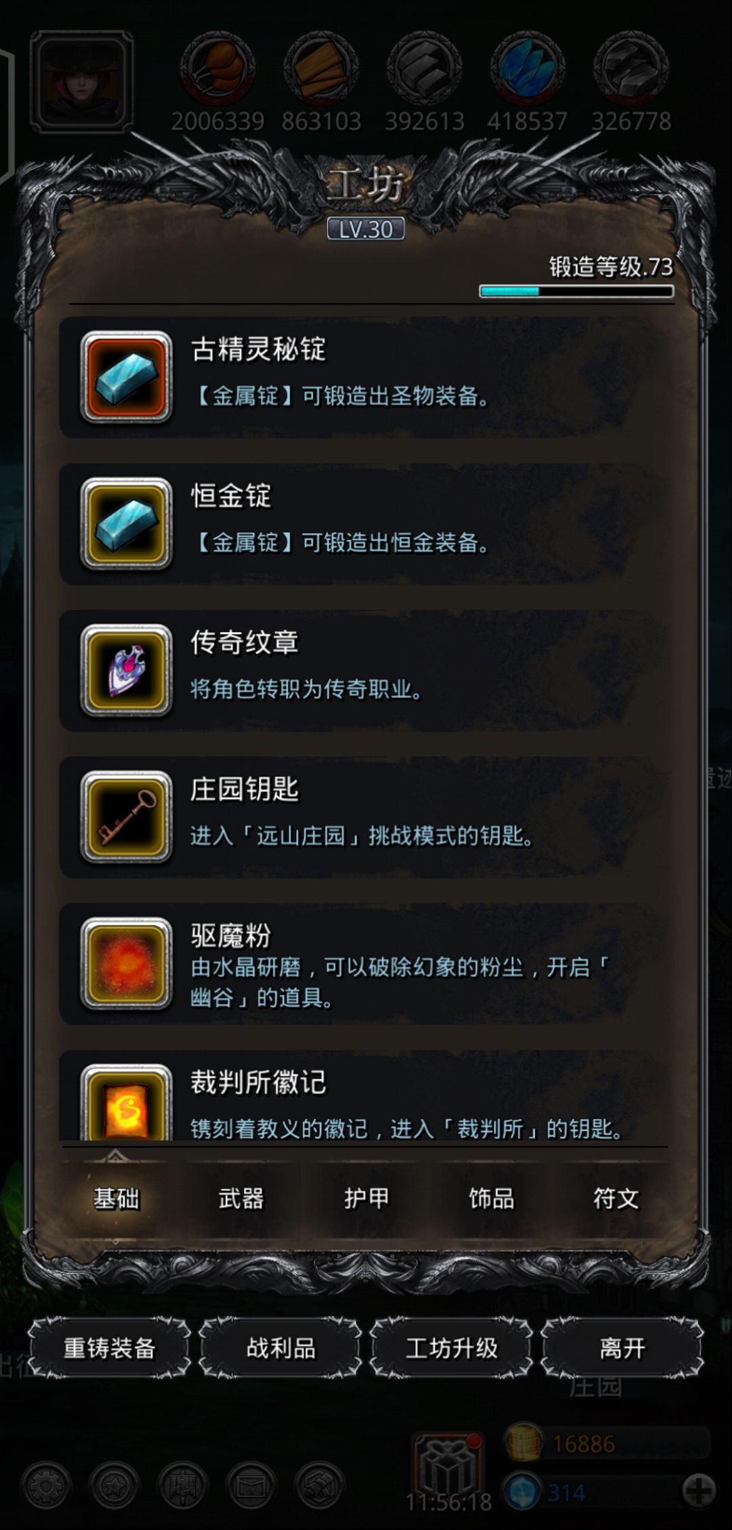
Task: Select the 裁判所徽记 emblem icon
Action: [x=126, y=1102]
